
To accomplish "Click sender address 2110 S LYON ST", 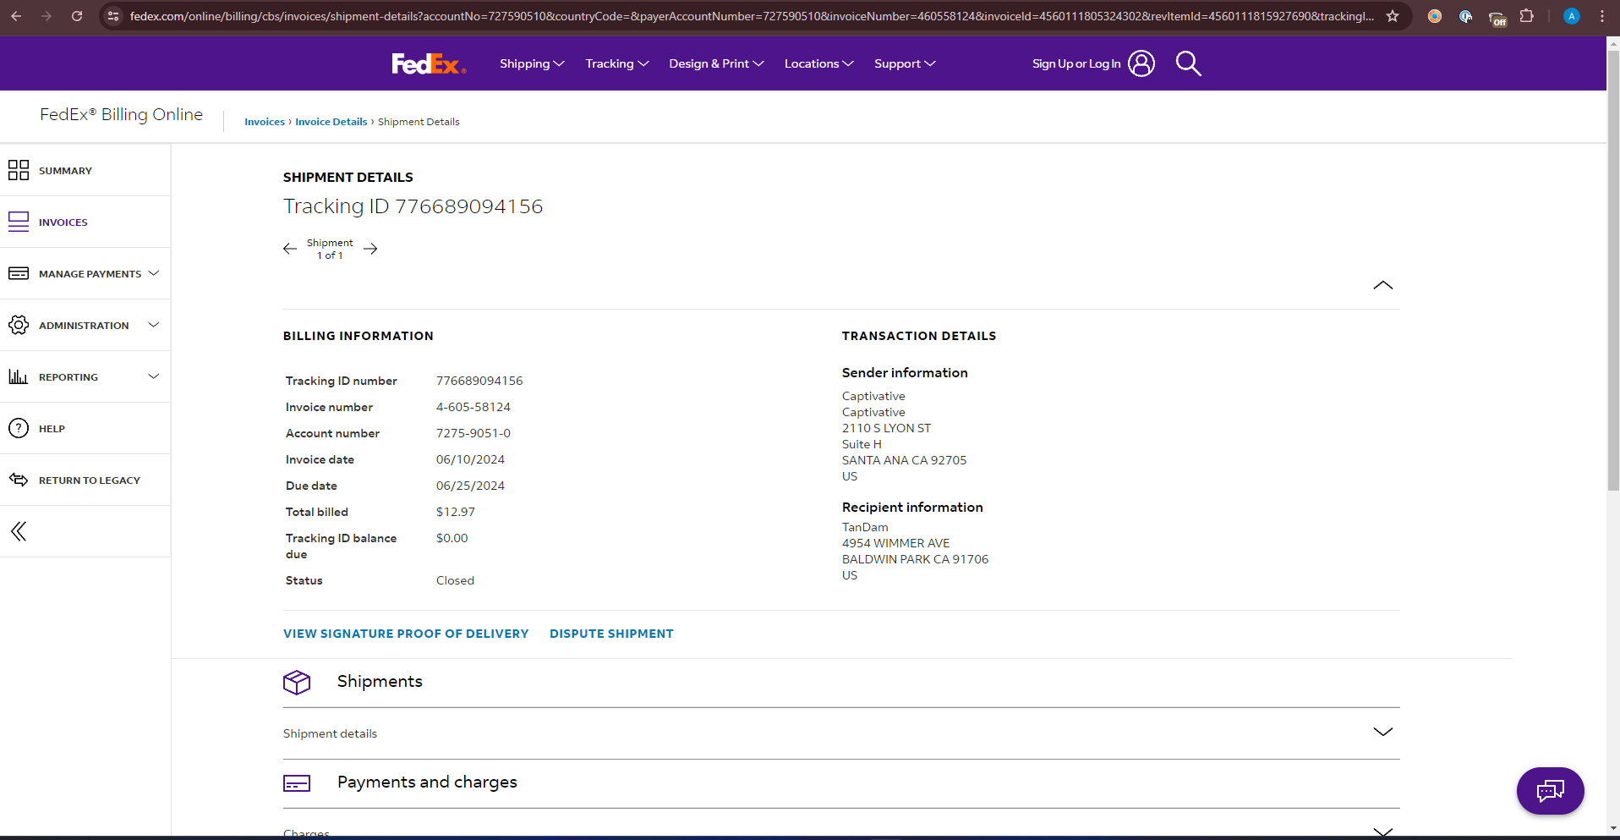I will pyautogui.click(x=886, y=428).
